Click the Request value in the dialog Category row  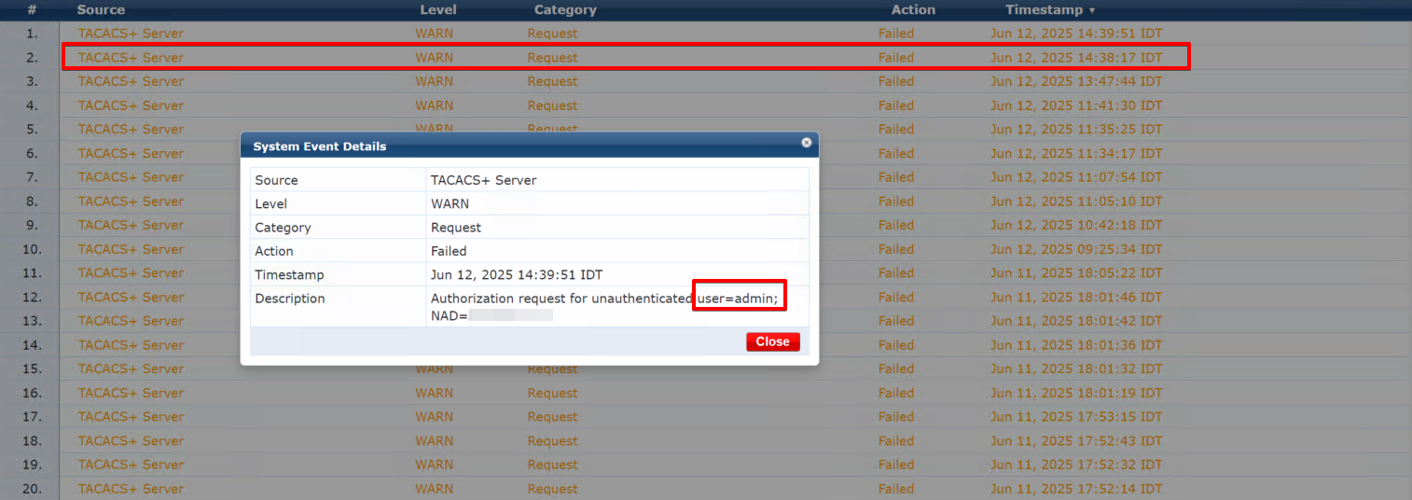pyautogui.click(x=456, y=228)
